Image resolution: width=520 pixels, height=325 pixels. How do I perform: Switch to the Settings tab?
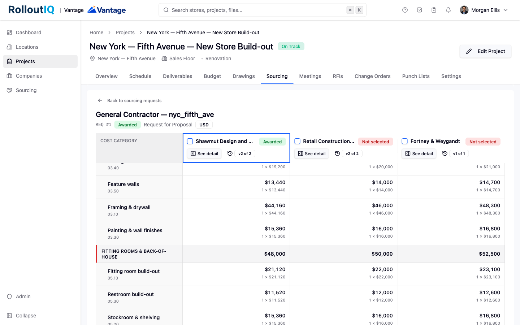tap(451, 76)
